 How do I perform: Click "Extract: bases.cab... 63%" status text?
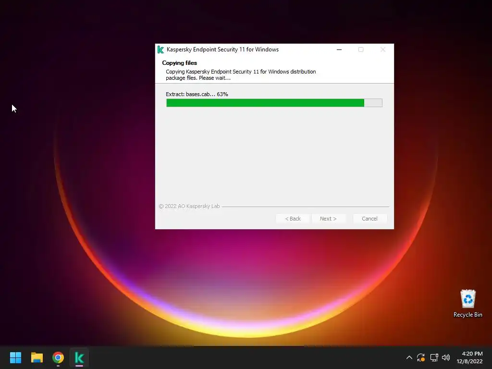click(197, 94)
